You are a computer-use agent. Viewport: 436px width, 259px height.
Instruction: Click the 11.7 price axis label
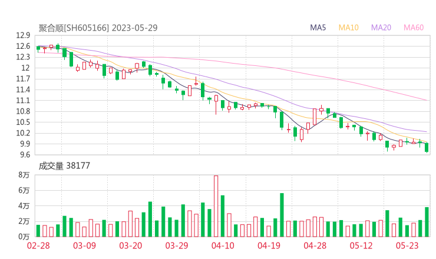[23, 79]
